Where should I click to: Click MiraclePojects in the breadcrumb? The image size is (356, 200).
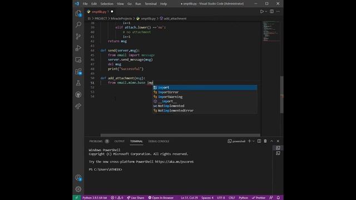pos(121,18)
